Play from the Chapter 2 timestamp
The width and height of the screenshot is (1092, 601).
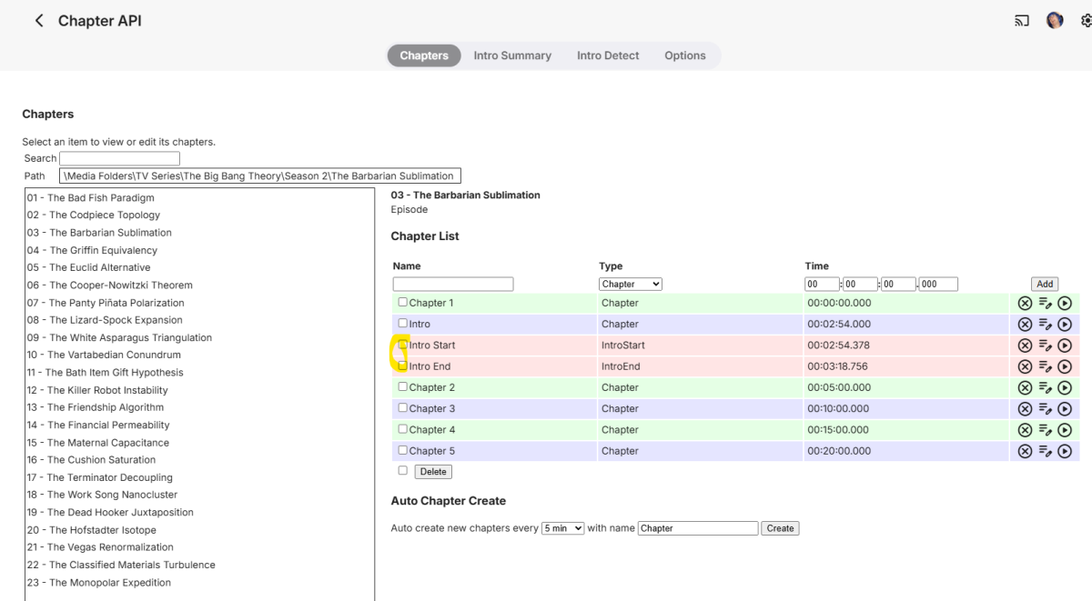[1065, 388]
